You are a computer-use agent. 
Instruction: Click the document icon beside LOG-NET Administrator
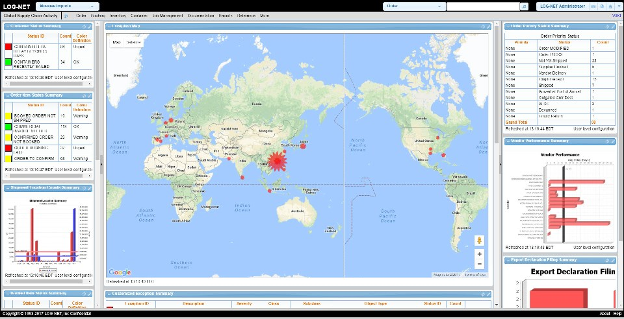tap(602, 6)
